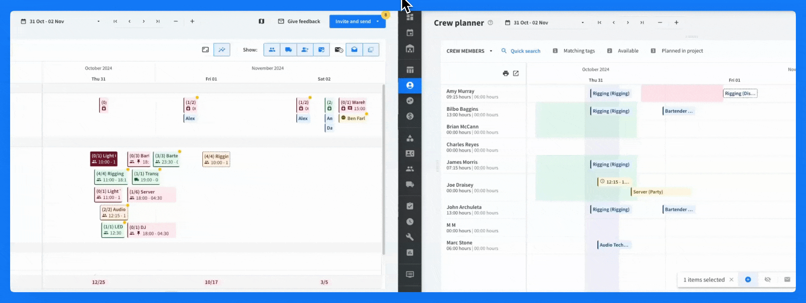Dismiss the 1 items selected bar
Viewport: 806px width, 303px height.
731,279
